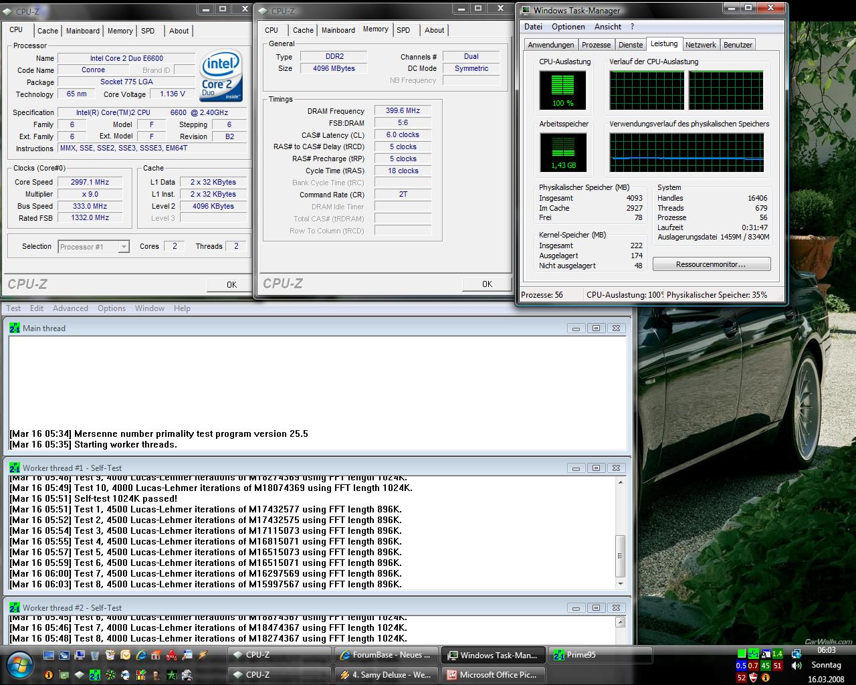
Task: Click the Worker thread #1 window icon
Action: (x=15, y=468)
